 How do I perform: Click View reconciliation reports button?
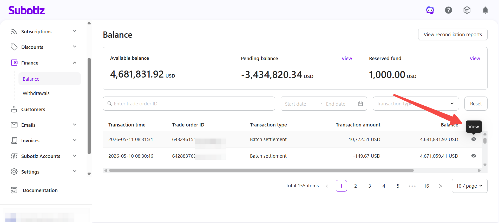452,34
